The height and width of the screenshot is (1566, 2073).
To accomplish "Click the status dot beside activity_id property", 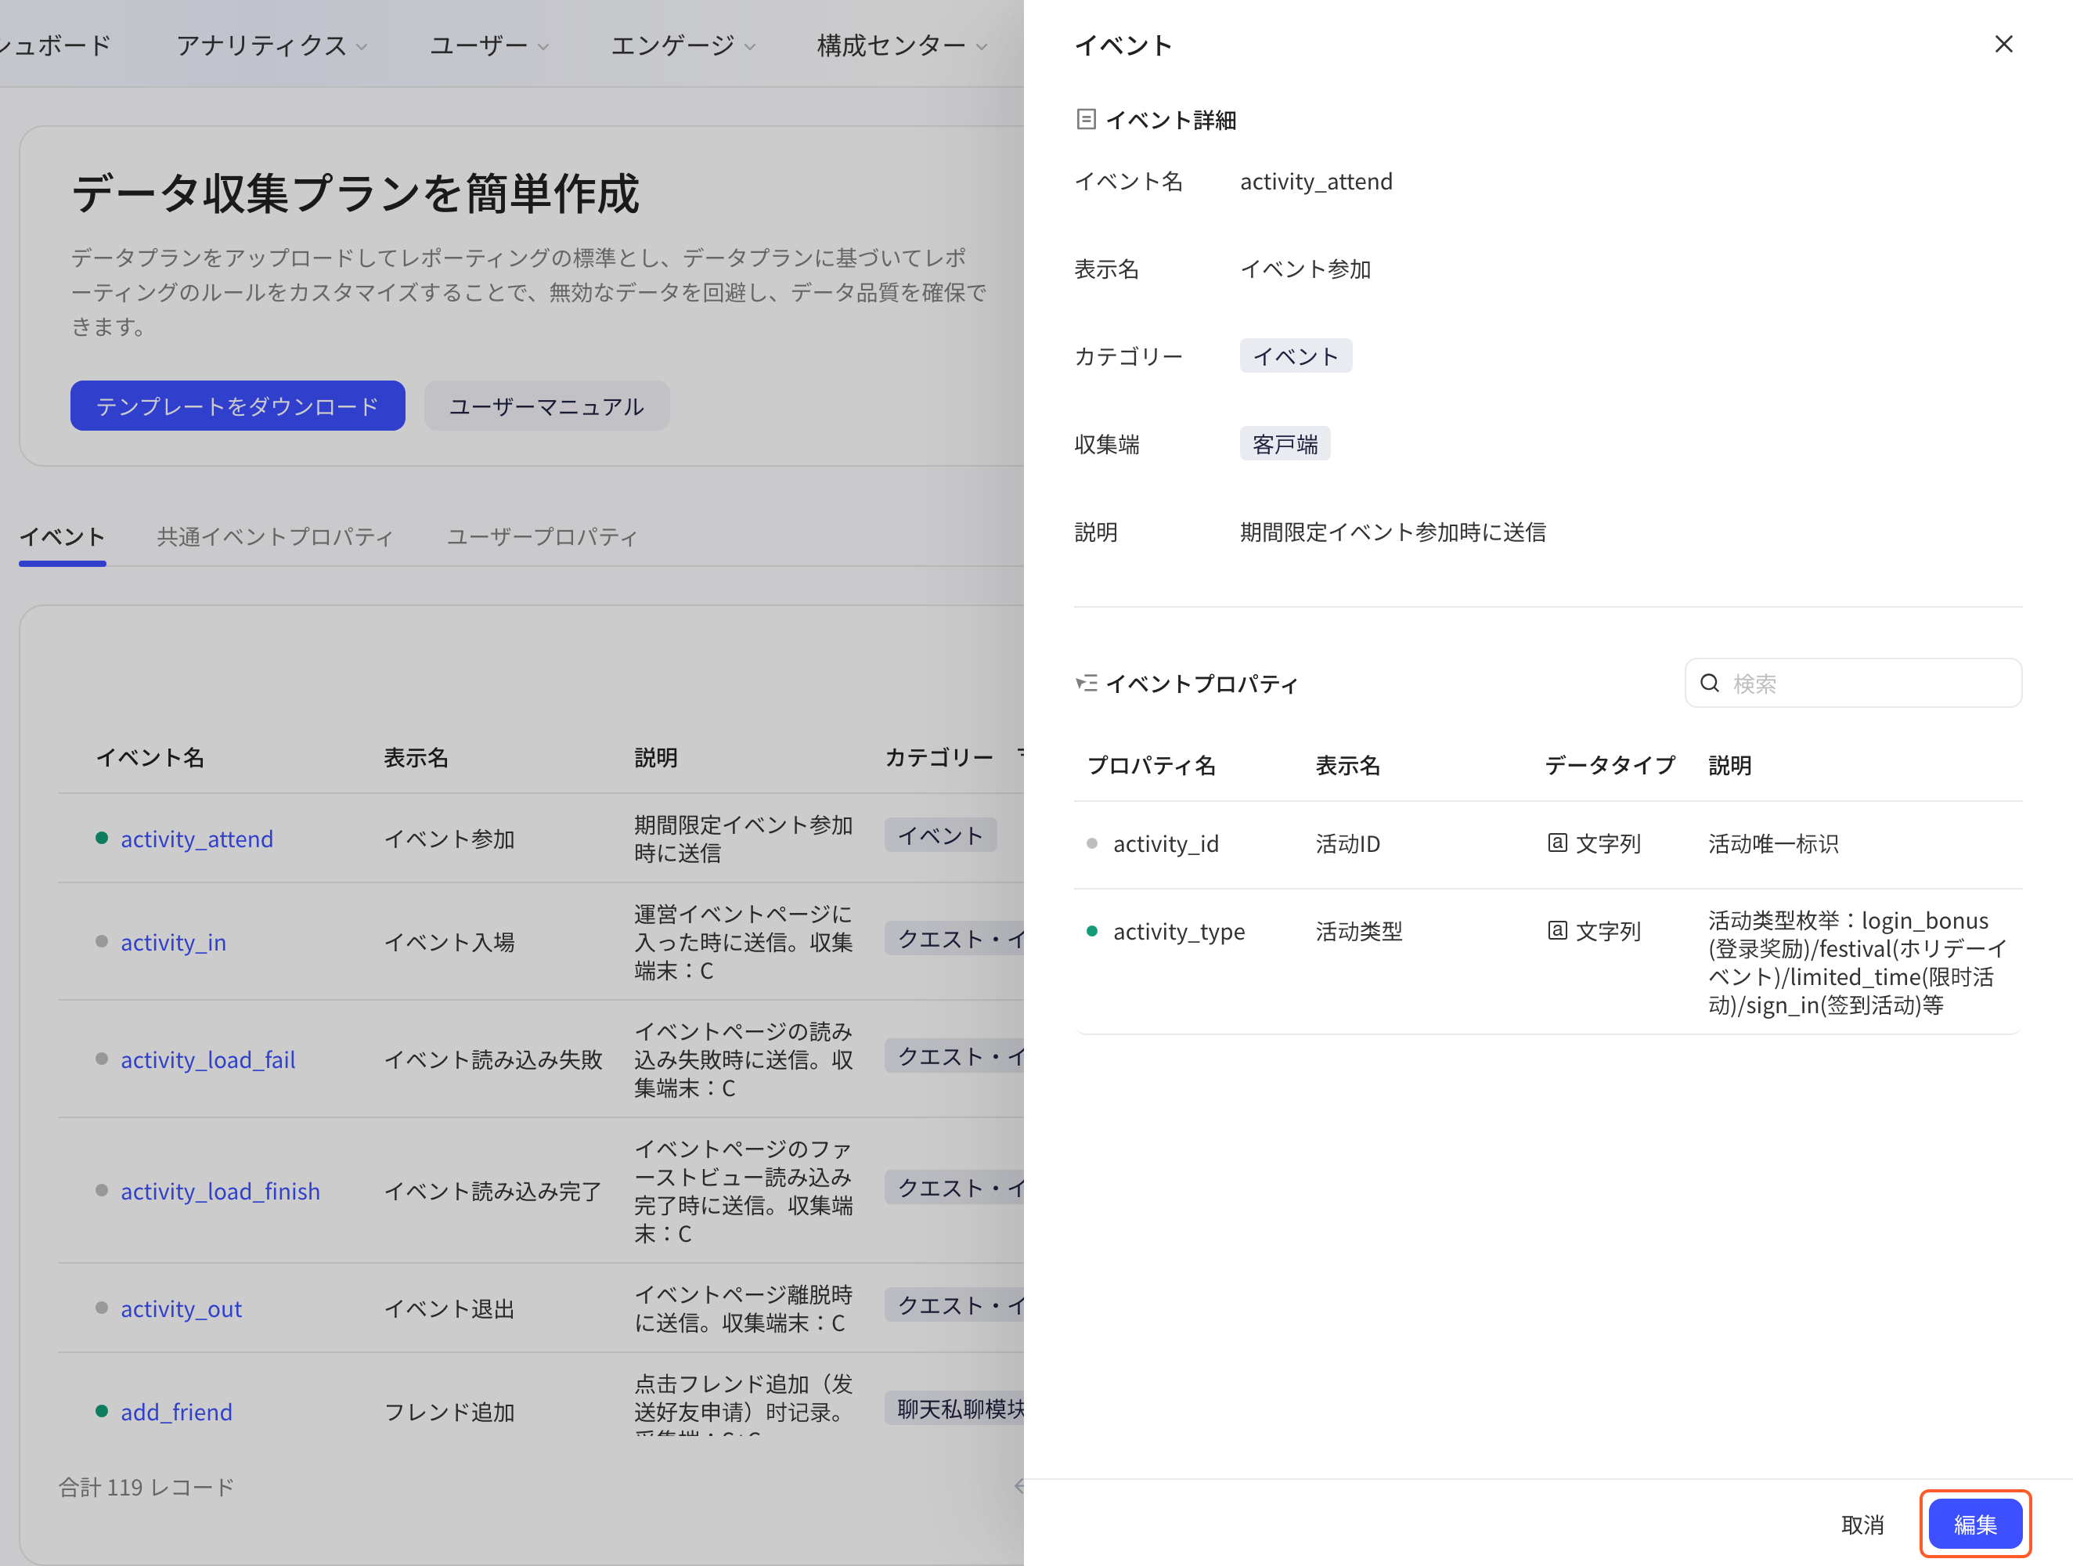I will pyautogui.click(x=1091, y=843).
